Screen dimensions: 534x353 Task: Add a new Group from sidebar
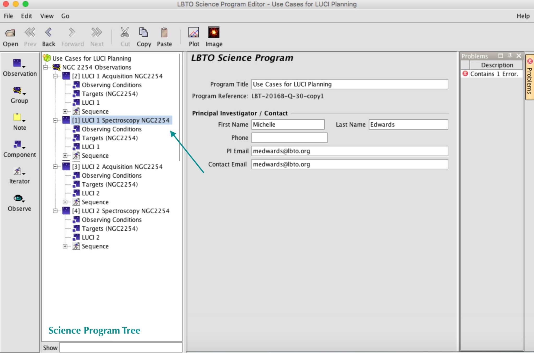pos(19,95)
